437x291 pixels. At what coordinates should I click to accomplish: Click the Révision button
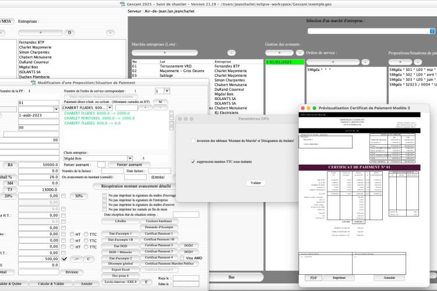point(72,272)
